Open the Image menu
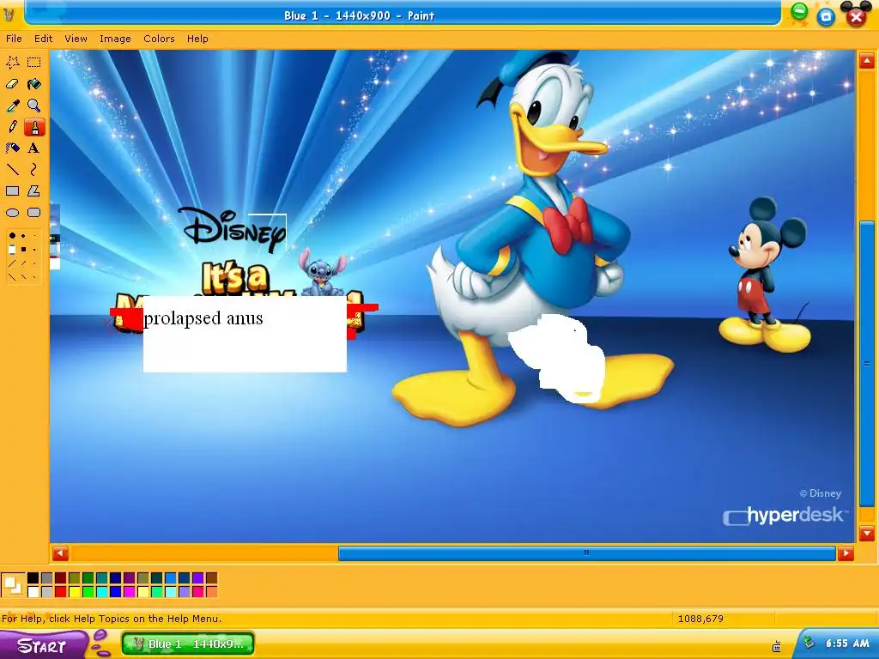Image resolution: width=879 pixels, height=659 pixels. (x=115, y=39)
